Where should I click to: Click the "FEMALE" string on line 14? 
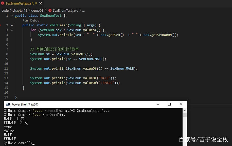(x=106, y=83)
